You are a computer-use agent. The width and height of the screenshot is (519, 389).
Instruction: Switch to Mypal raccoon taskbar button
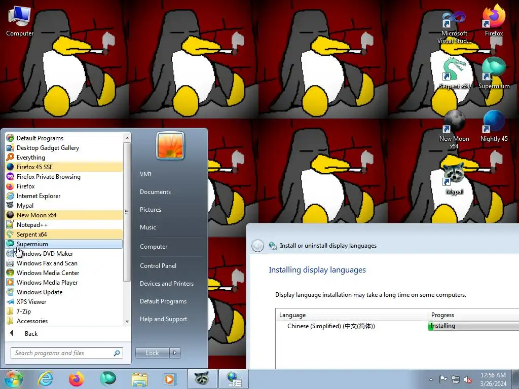202,379
